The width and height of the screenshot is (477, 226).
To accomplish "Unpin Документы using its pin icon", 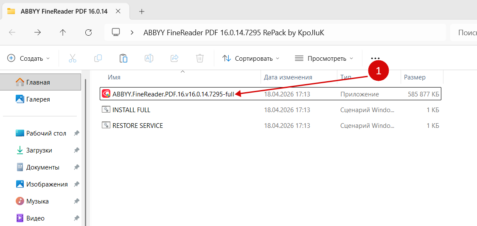I will 77,167.
